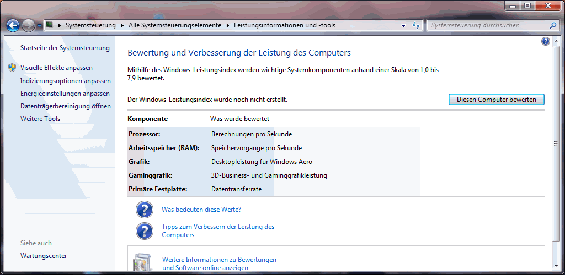Open Wartungscenter under Siehe auch
This screenshot has height=275, width=565.
pos(44,256)
